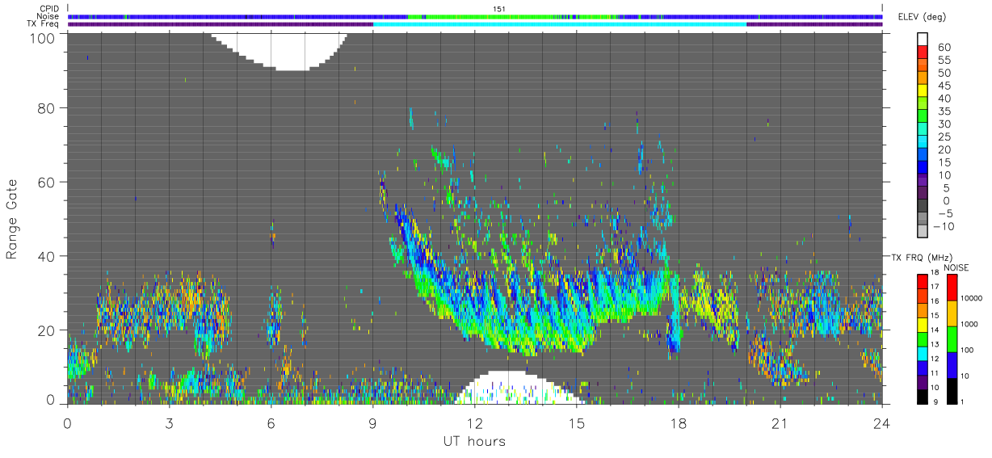Image resolution: width=992 pixels, height=458 pixels.
Task: Click the light gray bottom segment of ELEV colorbar
Action: [x=923, y=233]
